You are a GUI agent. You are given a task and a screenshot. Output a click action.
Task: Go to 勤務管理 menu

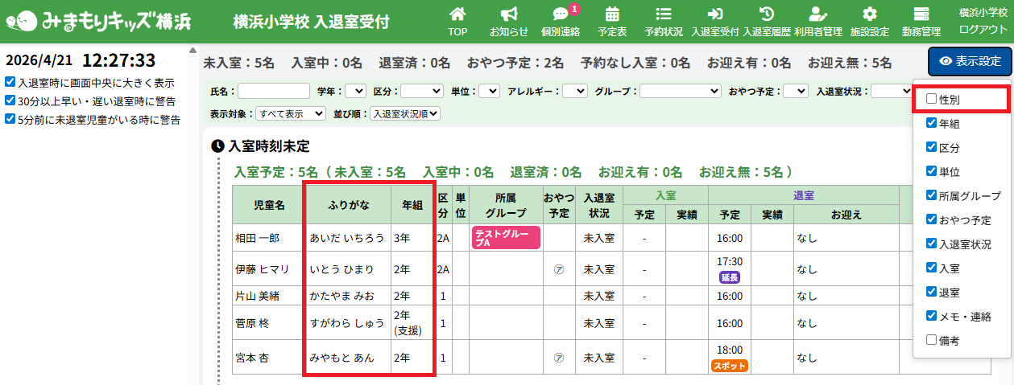coord(921,22)
